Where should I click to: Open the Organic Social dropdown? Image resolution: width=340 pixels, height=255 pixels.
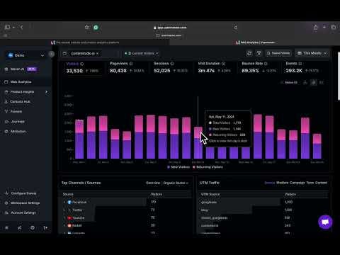(x=176, y=183)
